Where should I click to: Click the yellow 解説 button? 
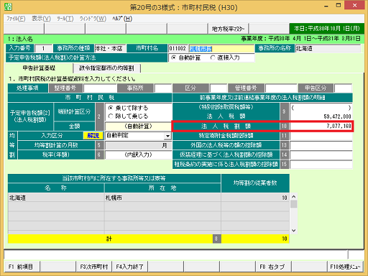pos(93,136)
